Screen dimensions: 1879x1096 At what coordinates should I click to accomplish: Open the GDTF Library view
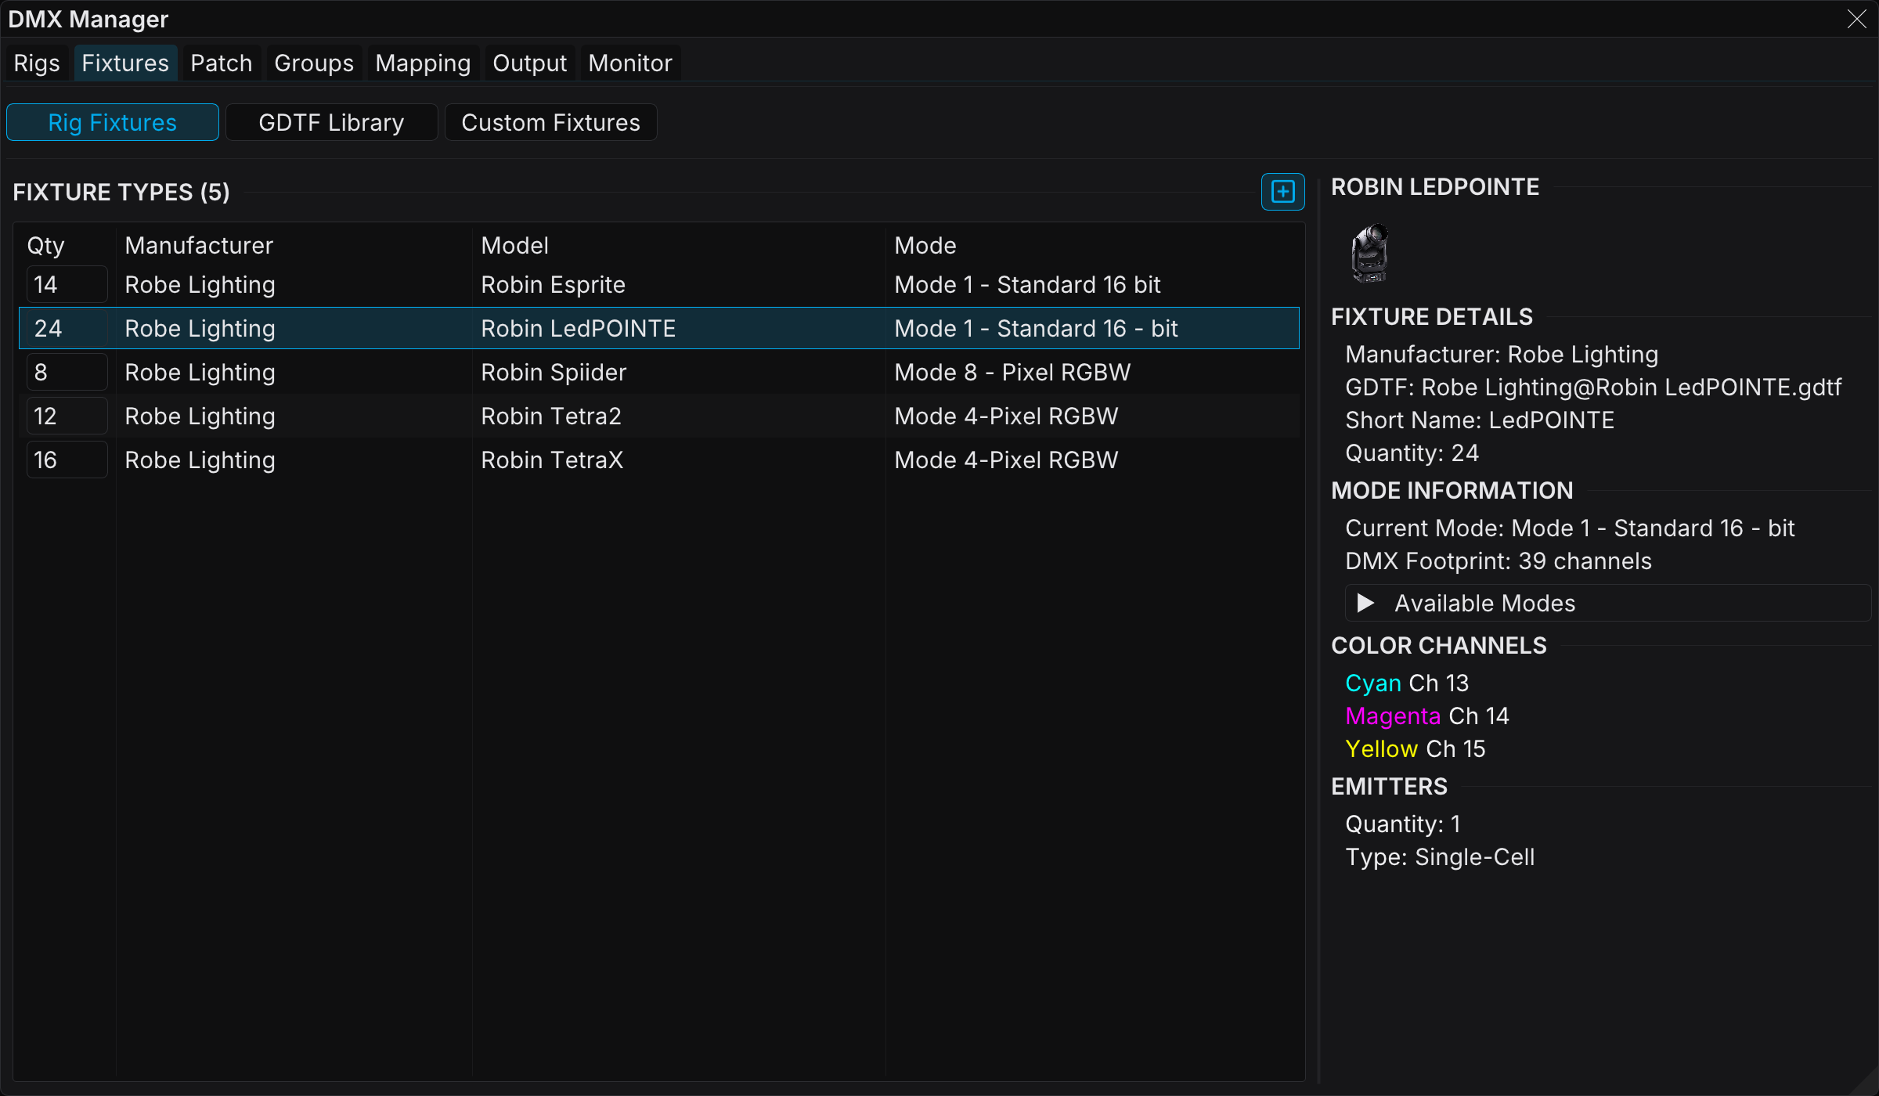point(332,122)
